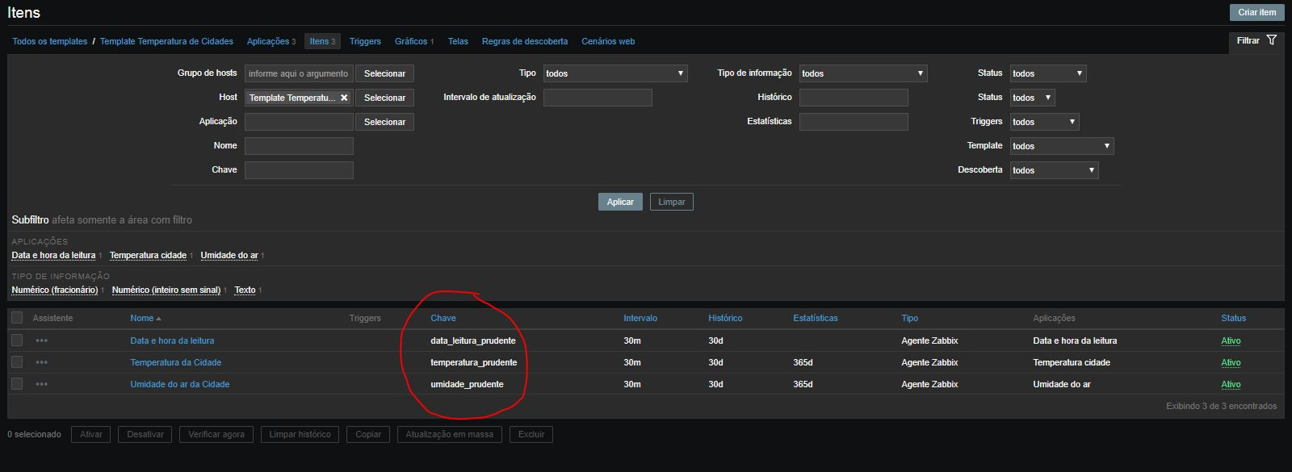This screenshot has width=1292, height=472.
Task: Open the Regras de descoberta tab
Action: 524,41
